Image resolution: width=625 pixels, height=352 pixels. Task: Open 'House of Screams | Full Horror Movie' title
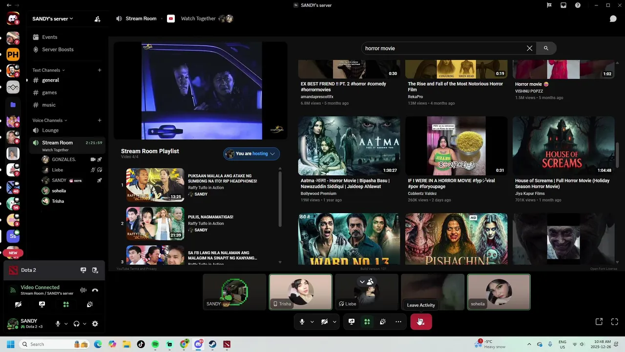[x=561, y=183]
